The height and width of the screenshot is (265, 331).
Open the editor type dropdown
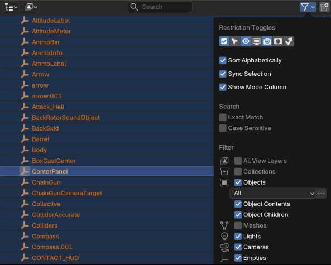pyautogui.click(x=11, y=7)
